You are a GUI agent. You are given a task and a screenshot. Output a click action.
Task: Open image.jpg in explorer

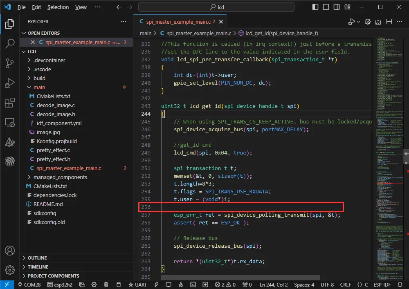coord(76,132)
